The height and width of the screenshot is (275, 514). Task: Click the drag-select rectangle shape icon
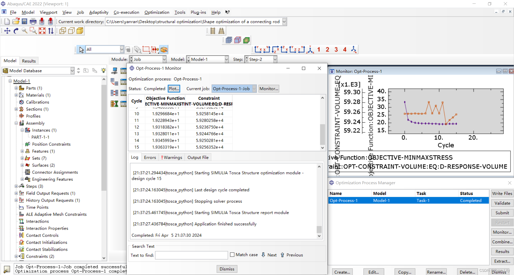[146, 49]
